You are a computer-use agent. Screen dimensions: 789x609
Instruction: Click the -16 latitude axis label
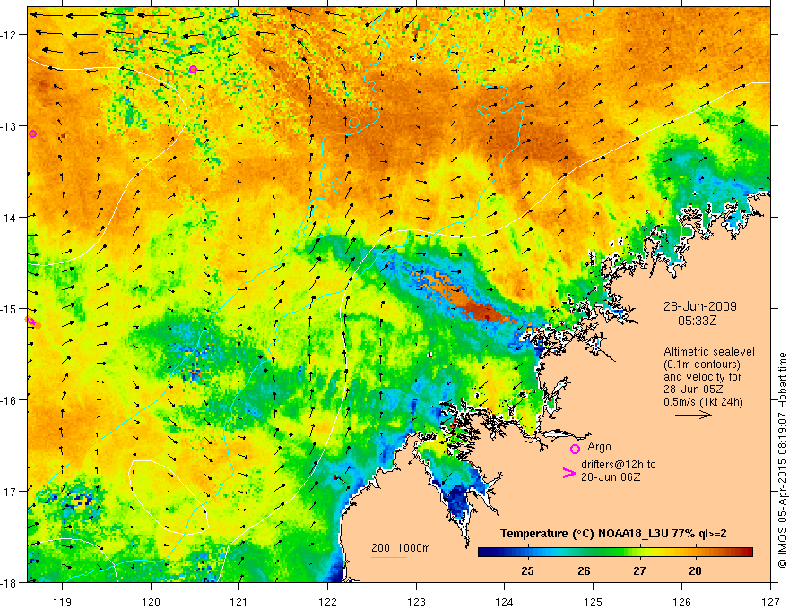click(x=10, y=400)
